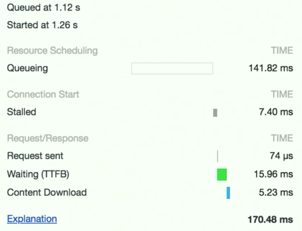The image size is (302, 231).
Task: Click the Stalled row label
Action: click(x=21, y=112)
